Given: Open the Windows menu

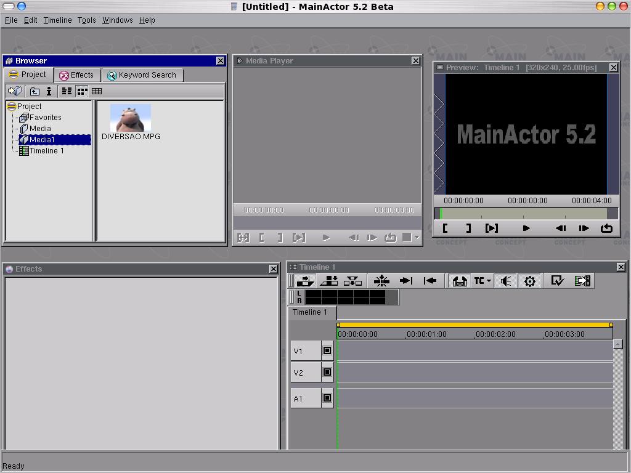Looking at the screenshot, I should [x=117, y=20].
